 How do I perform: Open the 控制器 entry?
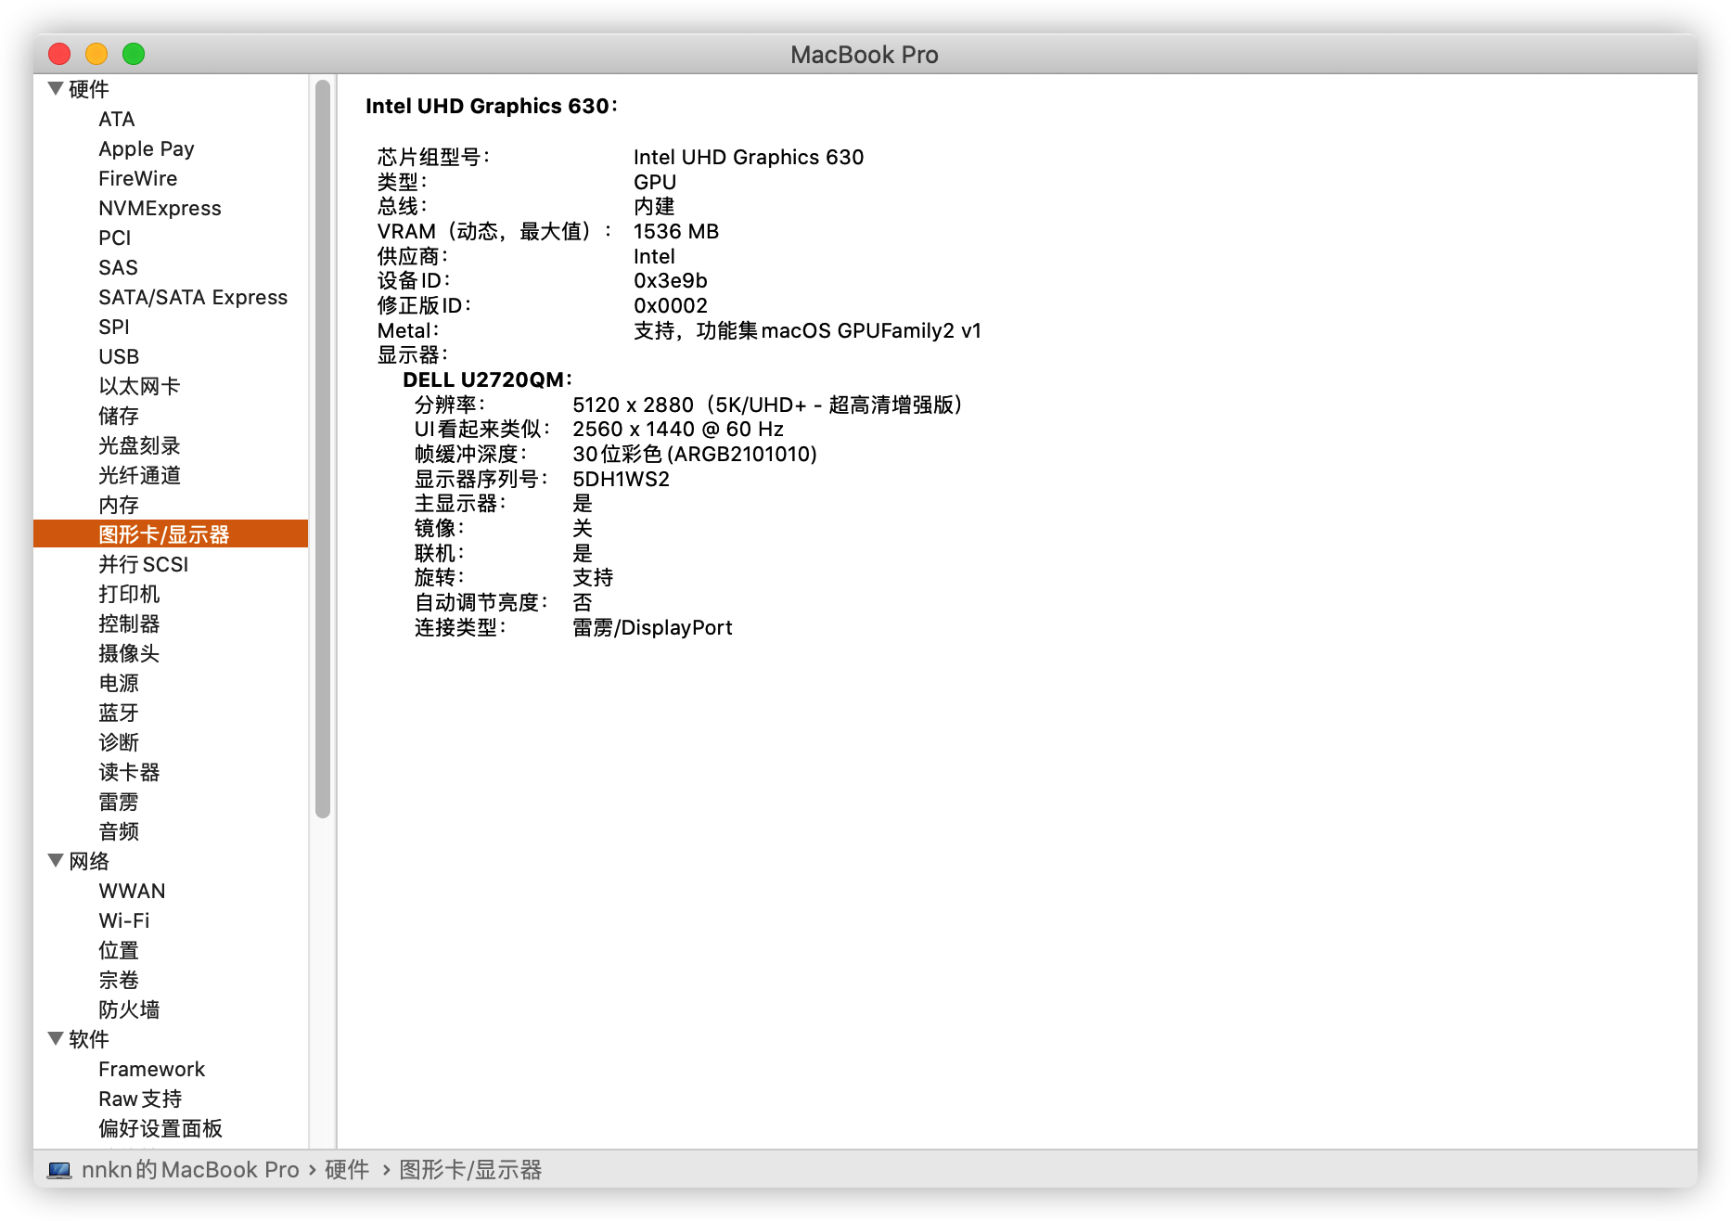tap(129, 623)
